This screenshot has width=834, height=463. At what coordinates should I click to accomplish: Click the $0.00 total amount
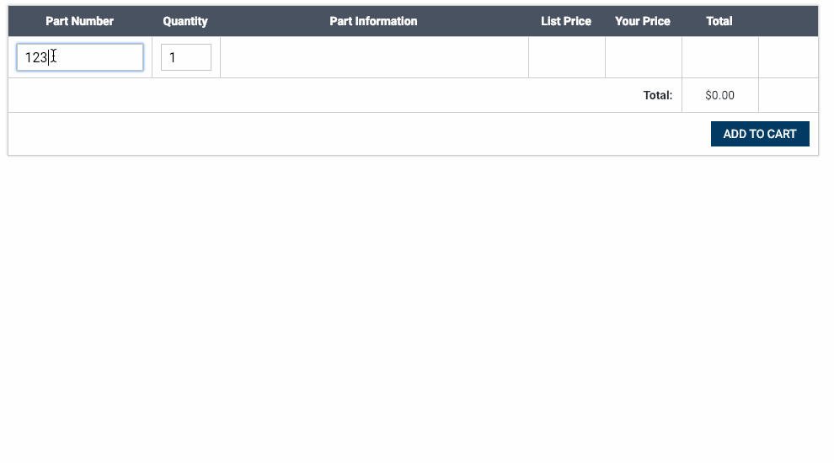(x=719, y=95)
